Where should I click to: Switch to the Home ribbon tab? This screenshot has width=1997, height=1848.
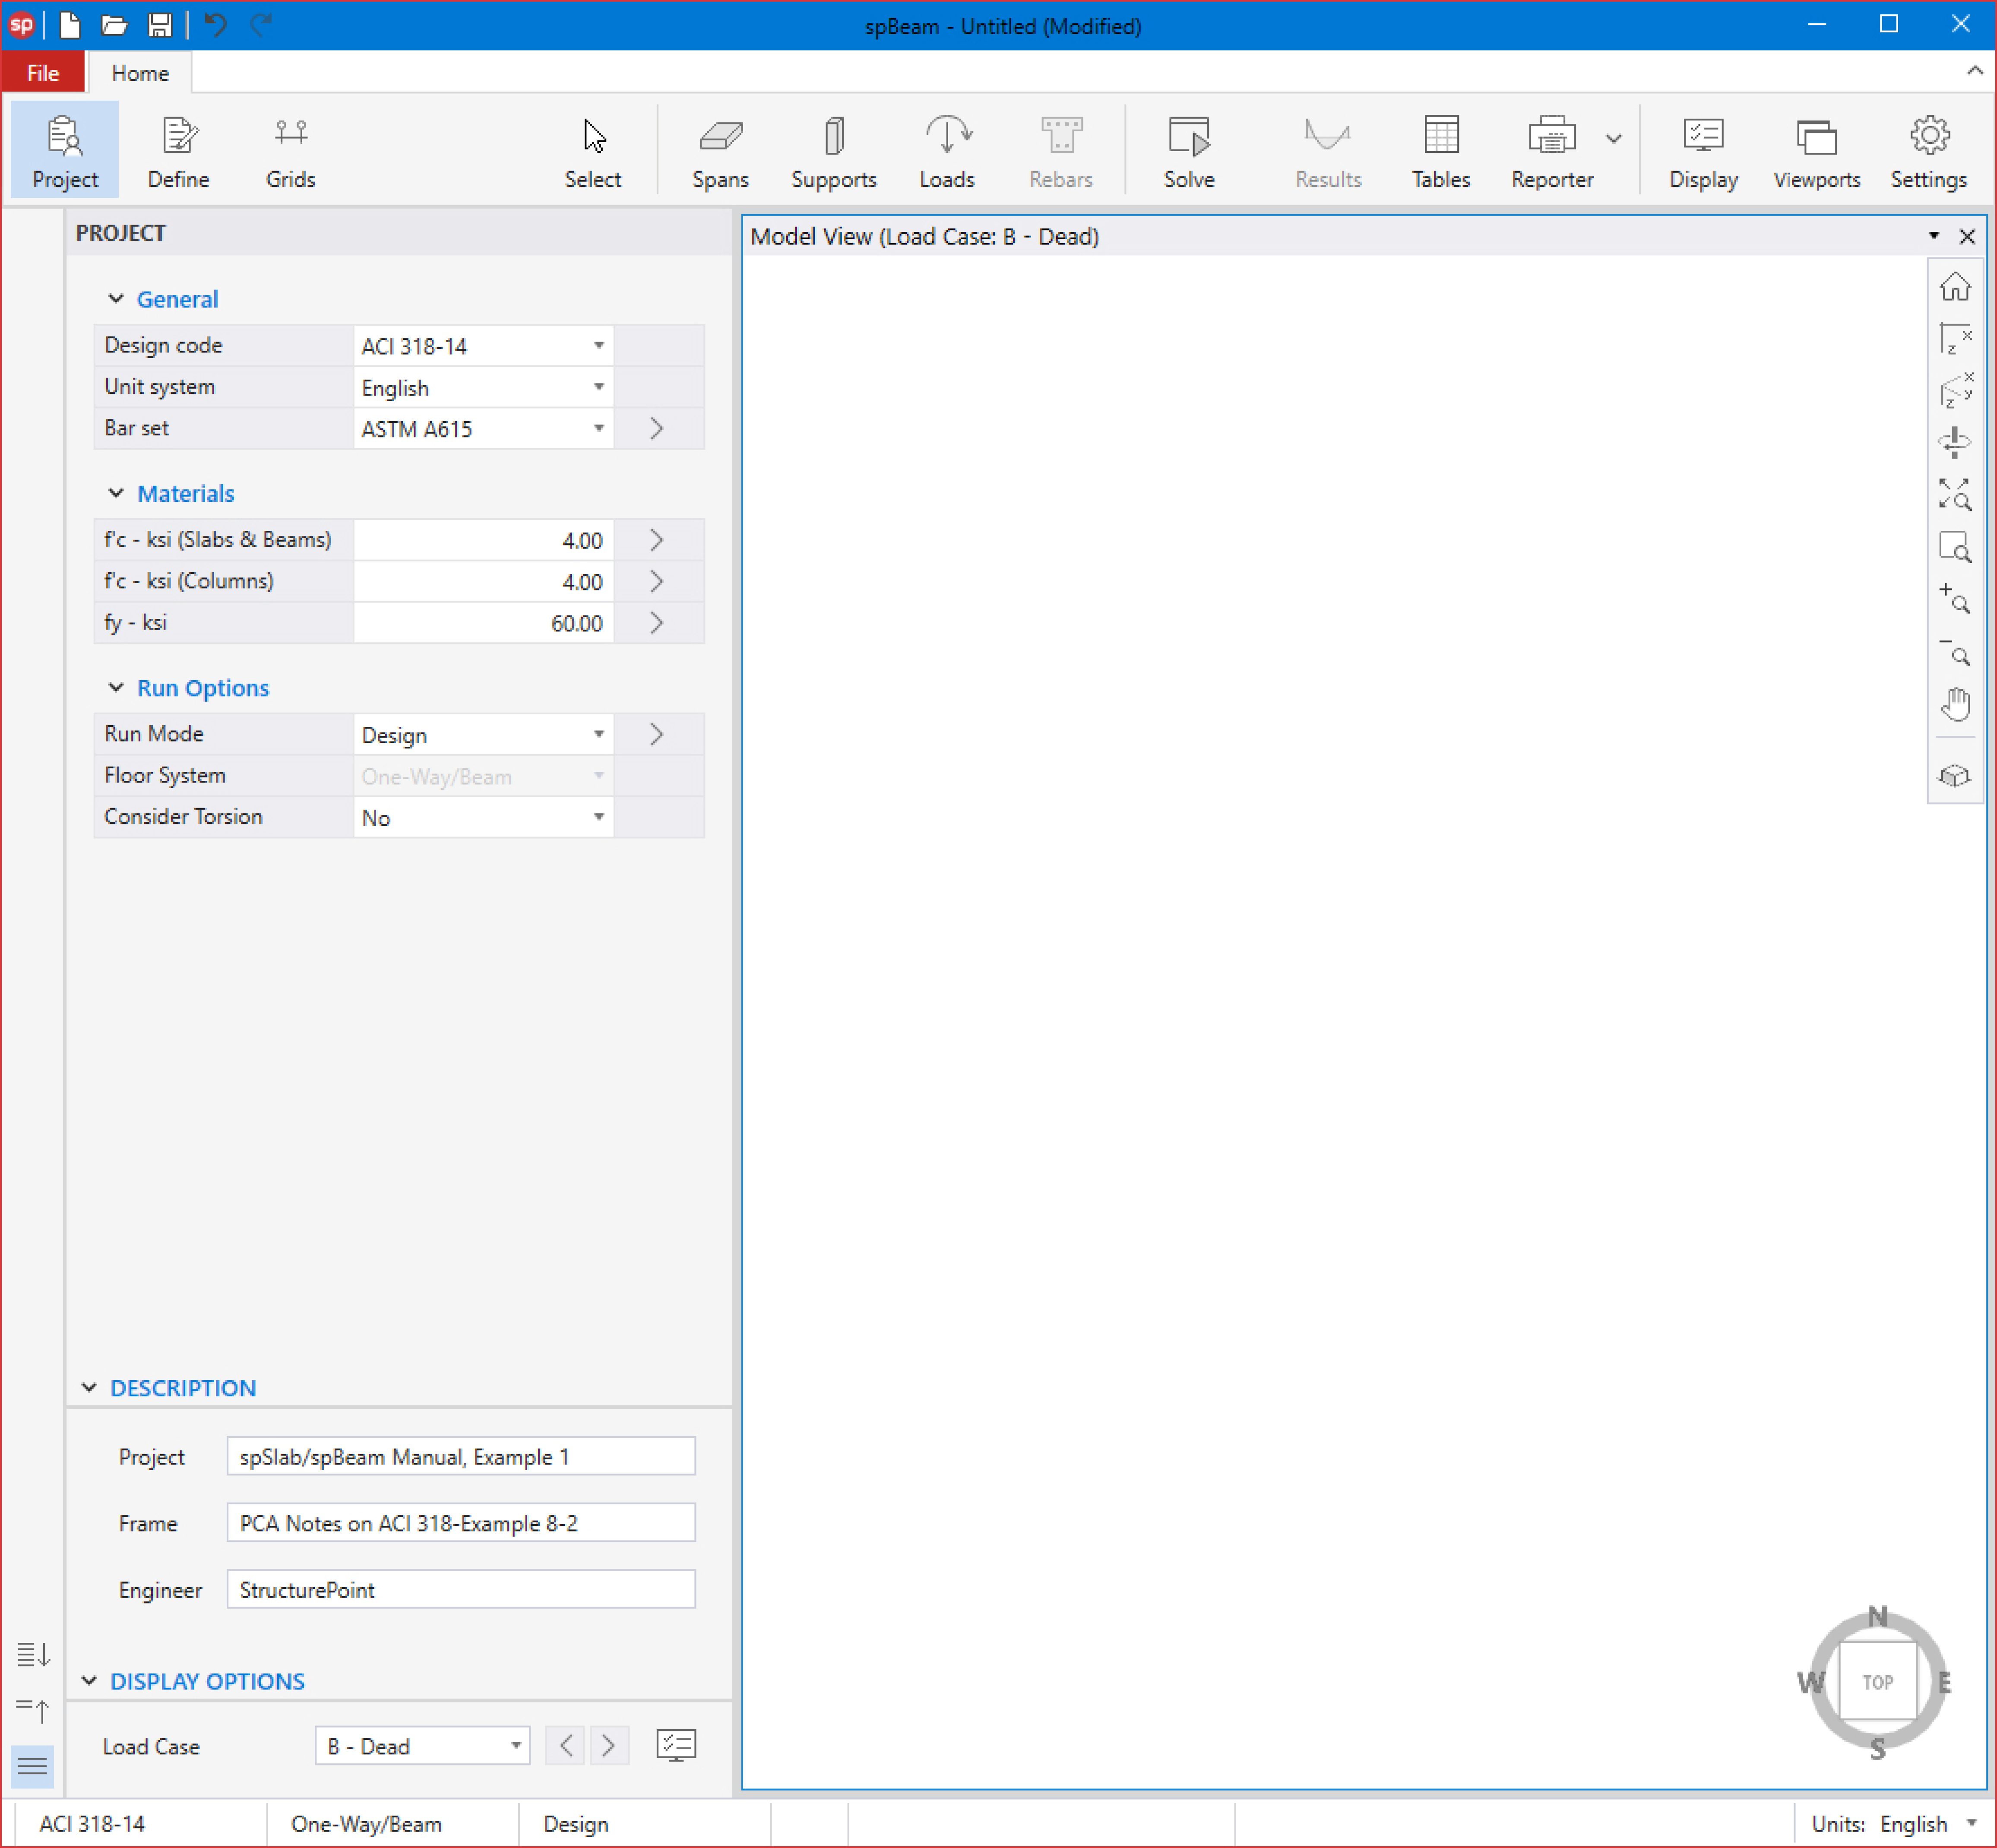(140, 73)
